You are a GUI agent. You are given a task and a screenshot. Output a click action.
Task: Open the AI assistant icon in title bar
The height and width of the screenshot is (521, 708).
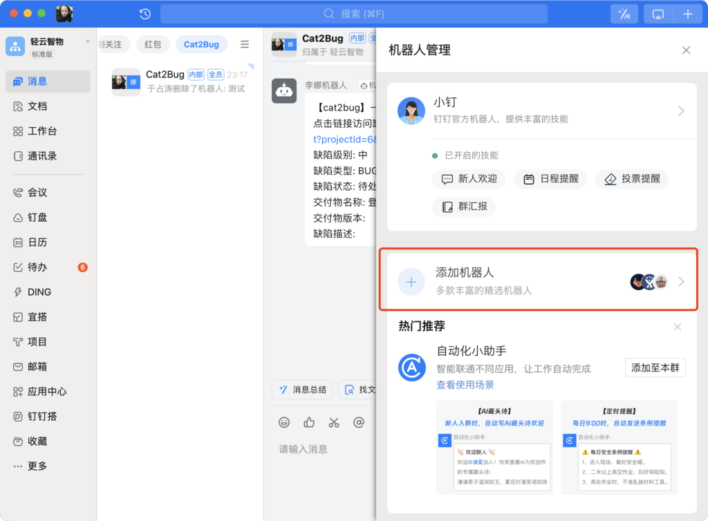[624, 14]
